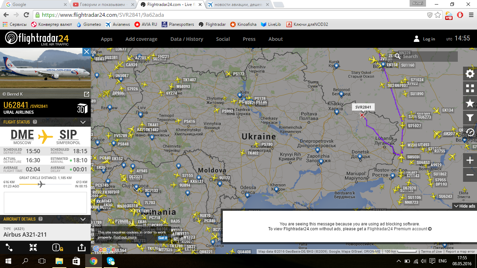Toggle the center-on-aircraft arrows icon
This screenshot has height=268, width=477.
tap(33, 247)
